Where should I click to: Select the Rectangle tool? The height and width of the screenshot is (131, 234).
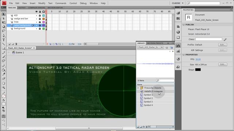pyautogui.click(x=4, y=48)
